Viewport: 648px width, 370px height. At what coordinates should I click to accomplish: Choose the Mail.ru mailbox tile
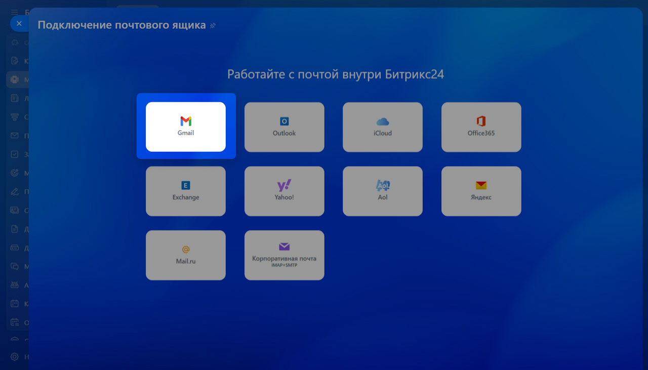(186, 255)
